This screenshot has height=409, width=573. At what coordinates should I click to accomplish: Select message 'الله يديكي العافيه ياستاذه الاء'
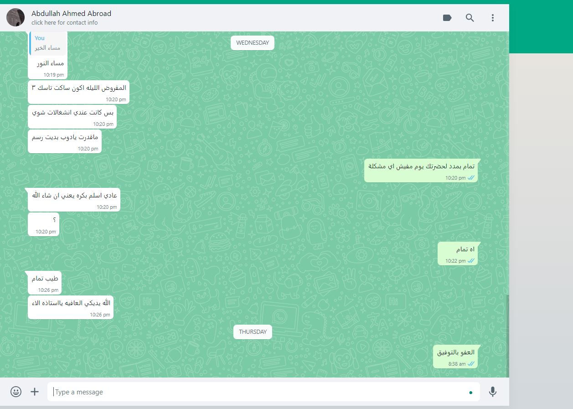71,308
